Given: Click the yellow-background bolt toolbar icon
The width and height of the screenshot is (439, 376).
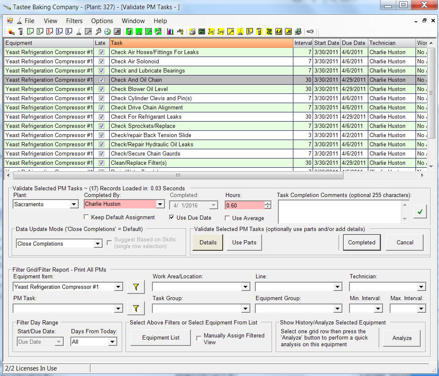Looking at the screenshot, I should click(x=259, y=32).
